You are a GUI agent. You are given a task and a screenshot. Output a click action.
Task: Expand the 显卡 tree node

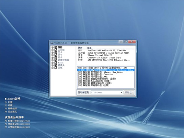click(x=53, y=52)
